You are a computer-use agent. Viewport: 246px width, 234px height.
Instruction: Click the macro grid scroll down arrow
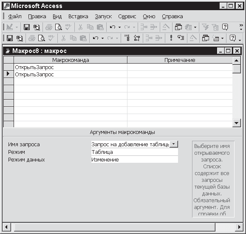(x=236, y=123)
